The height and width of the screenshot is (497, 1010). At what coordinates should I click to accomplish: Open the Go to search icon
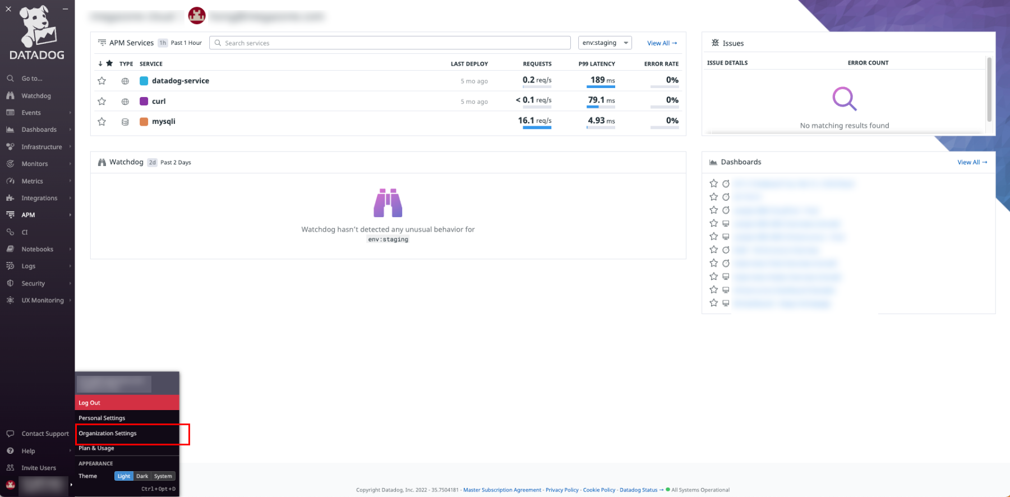10,79
